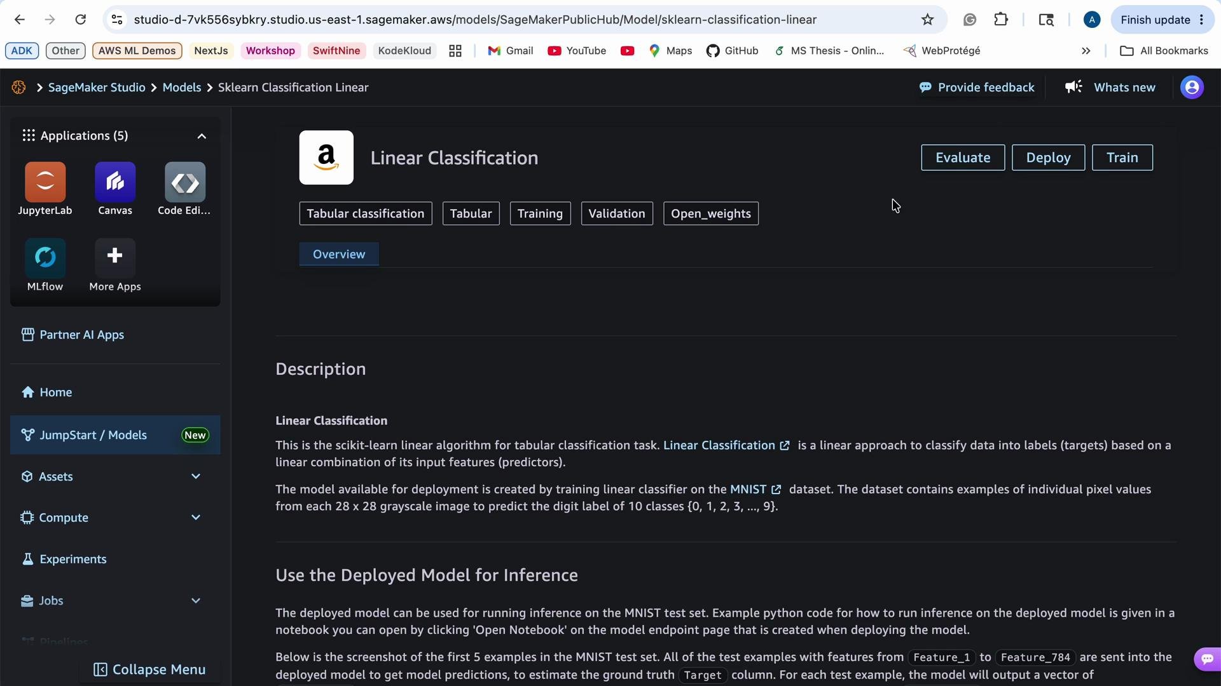Screen dimensions: 1221x686
Task: Click the user profile avatar icon
Action: [x=1192, y=88]
